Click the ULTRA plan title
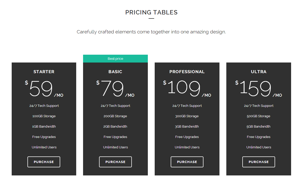This screenshot has width=301, height=181. click(x=259, y=72)
